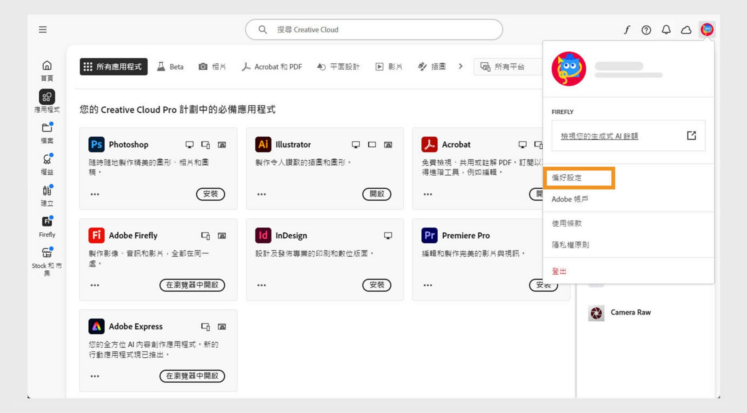Open Firefly in the sidebar
This screenshot has height=413, width=747.
(47, 226)
